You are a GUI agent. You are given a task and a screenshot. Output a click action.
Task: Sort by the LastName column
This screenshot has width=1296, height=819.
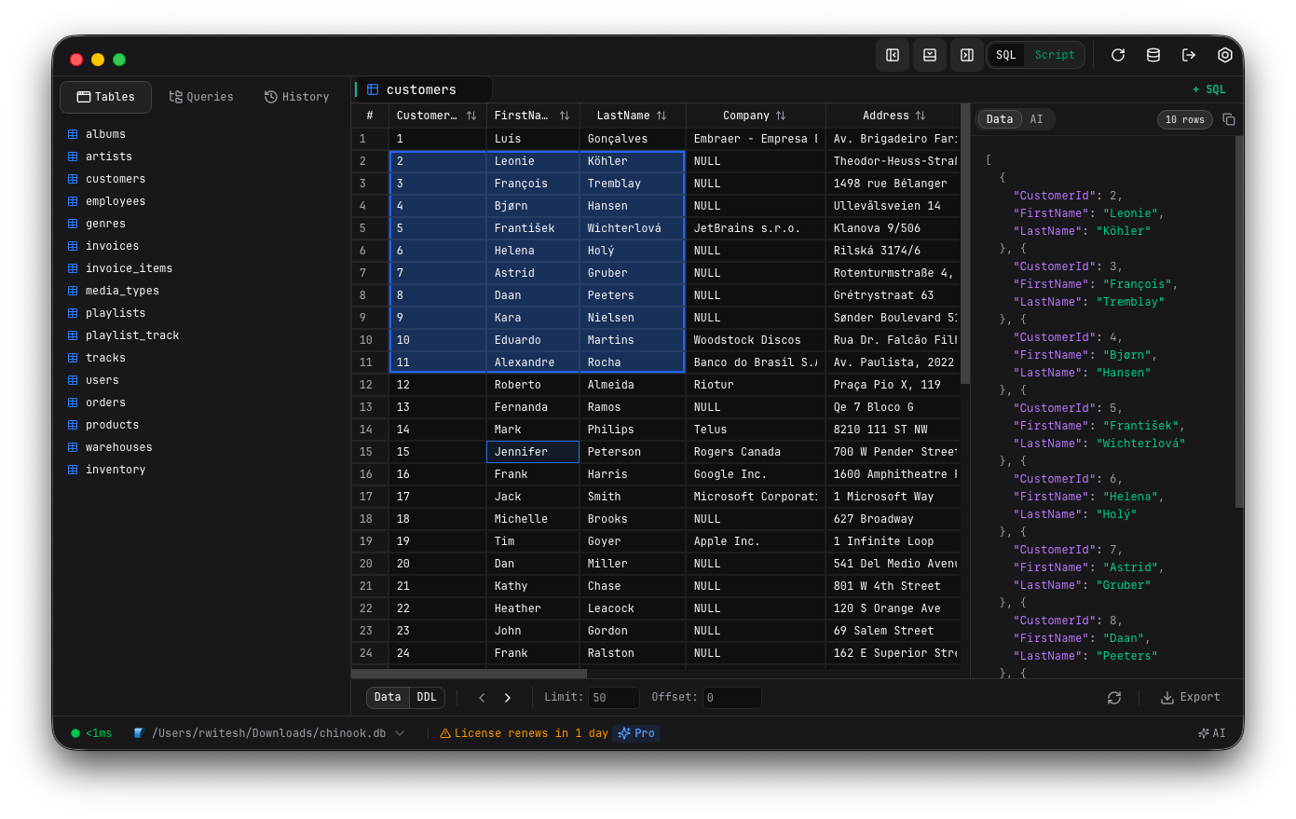click(x=662, y=116)
